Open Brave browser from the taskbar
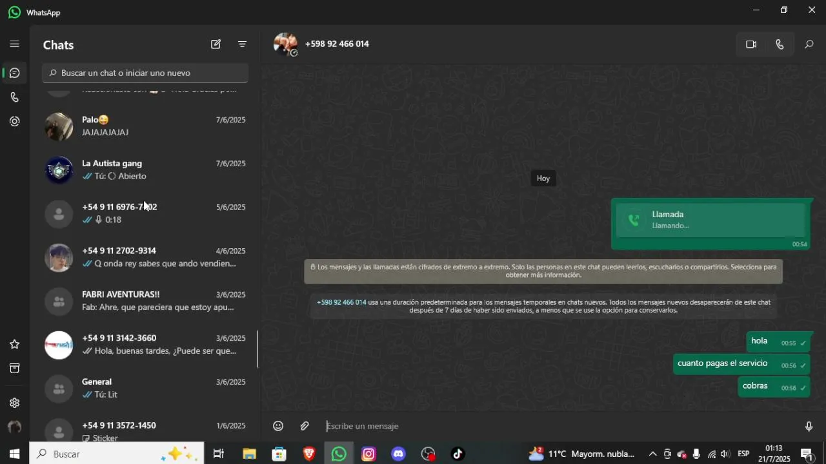The height and width of the screenshot is (464, 826). 309,454
